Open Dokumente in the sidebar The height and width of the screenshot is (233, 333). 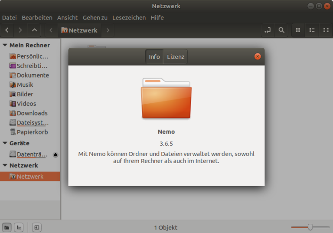[x=30, y=75]
